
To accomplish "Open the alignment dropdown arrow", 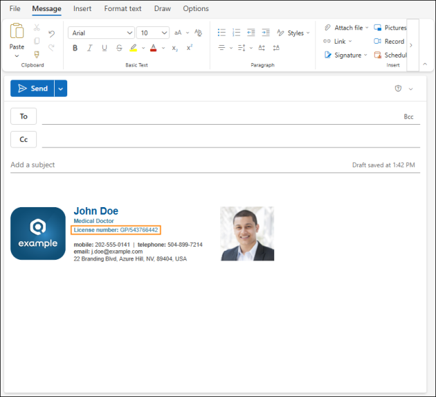I will (x=231, y=48).
